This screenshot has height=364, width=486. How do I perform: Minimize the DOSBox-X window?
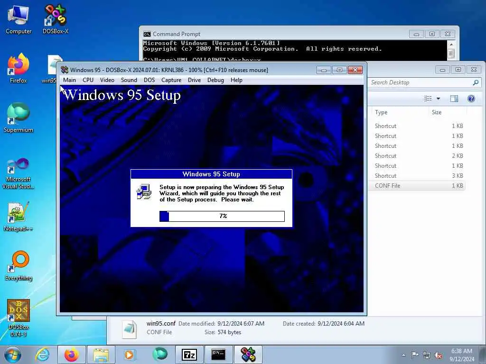324,70
